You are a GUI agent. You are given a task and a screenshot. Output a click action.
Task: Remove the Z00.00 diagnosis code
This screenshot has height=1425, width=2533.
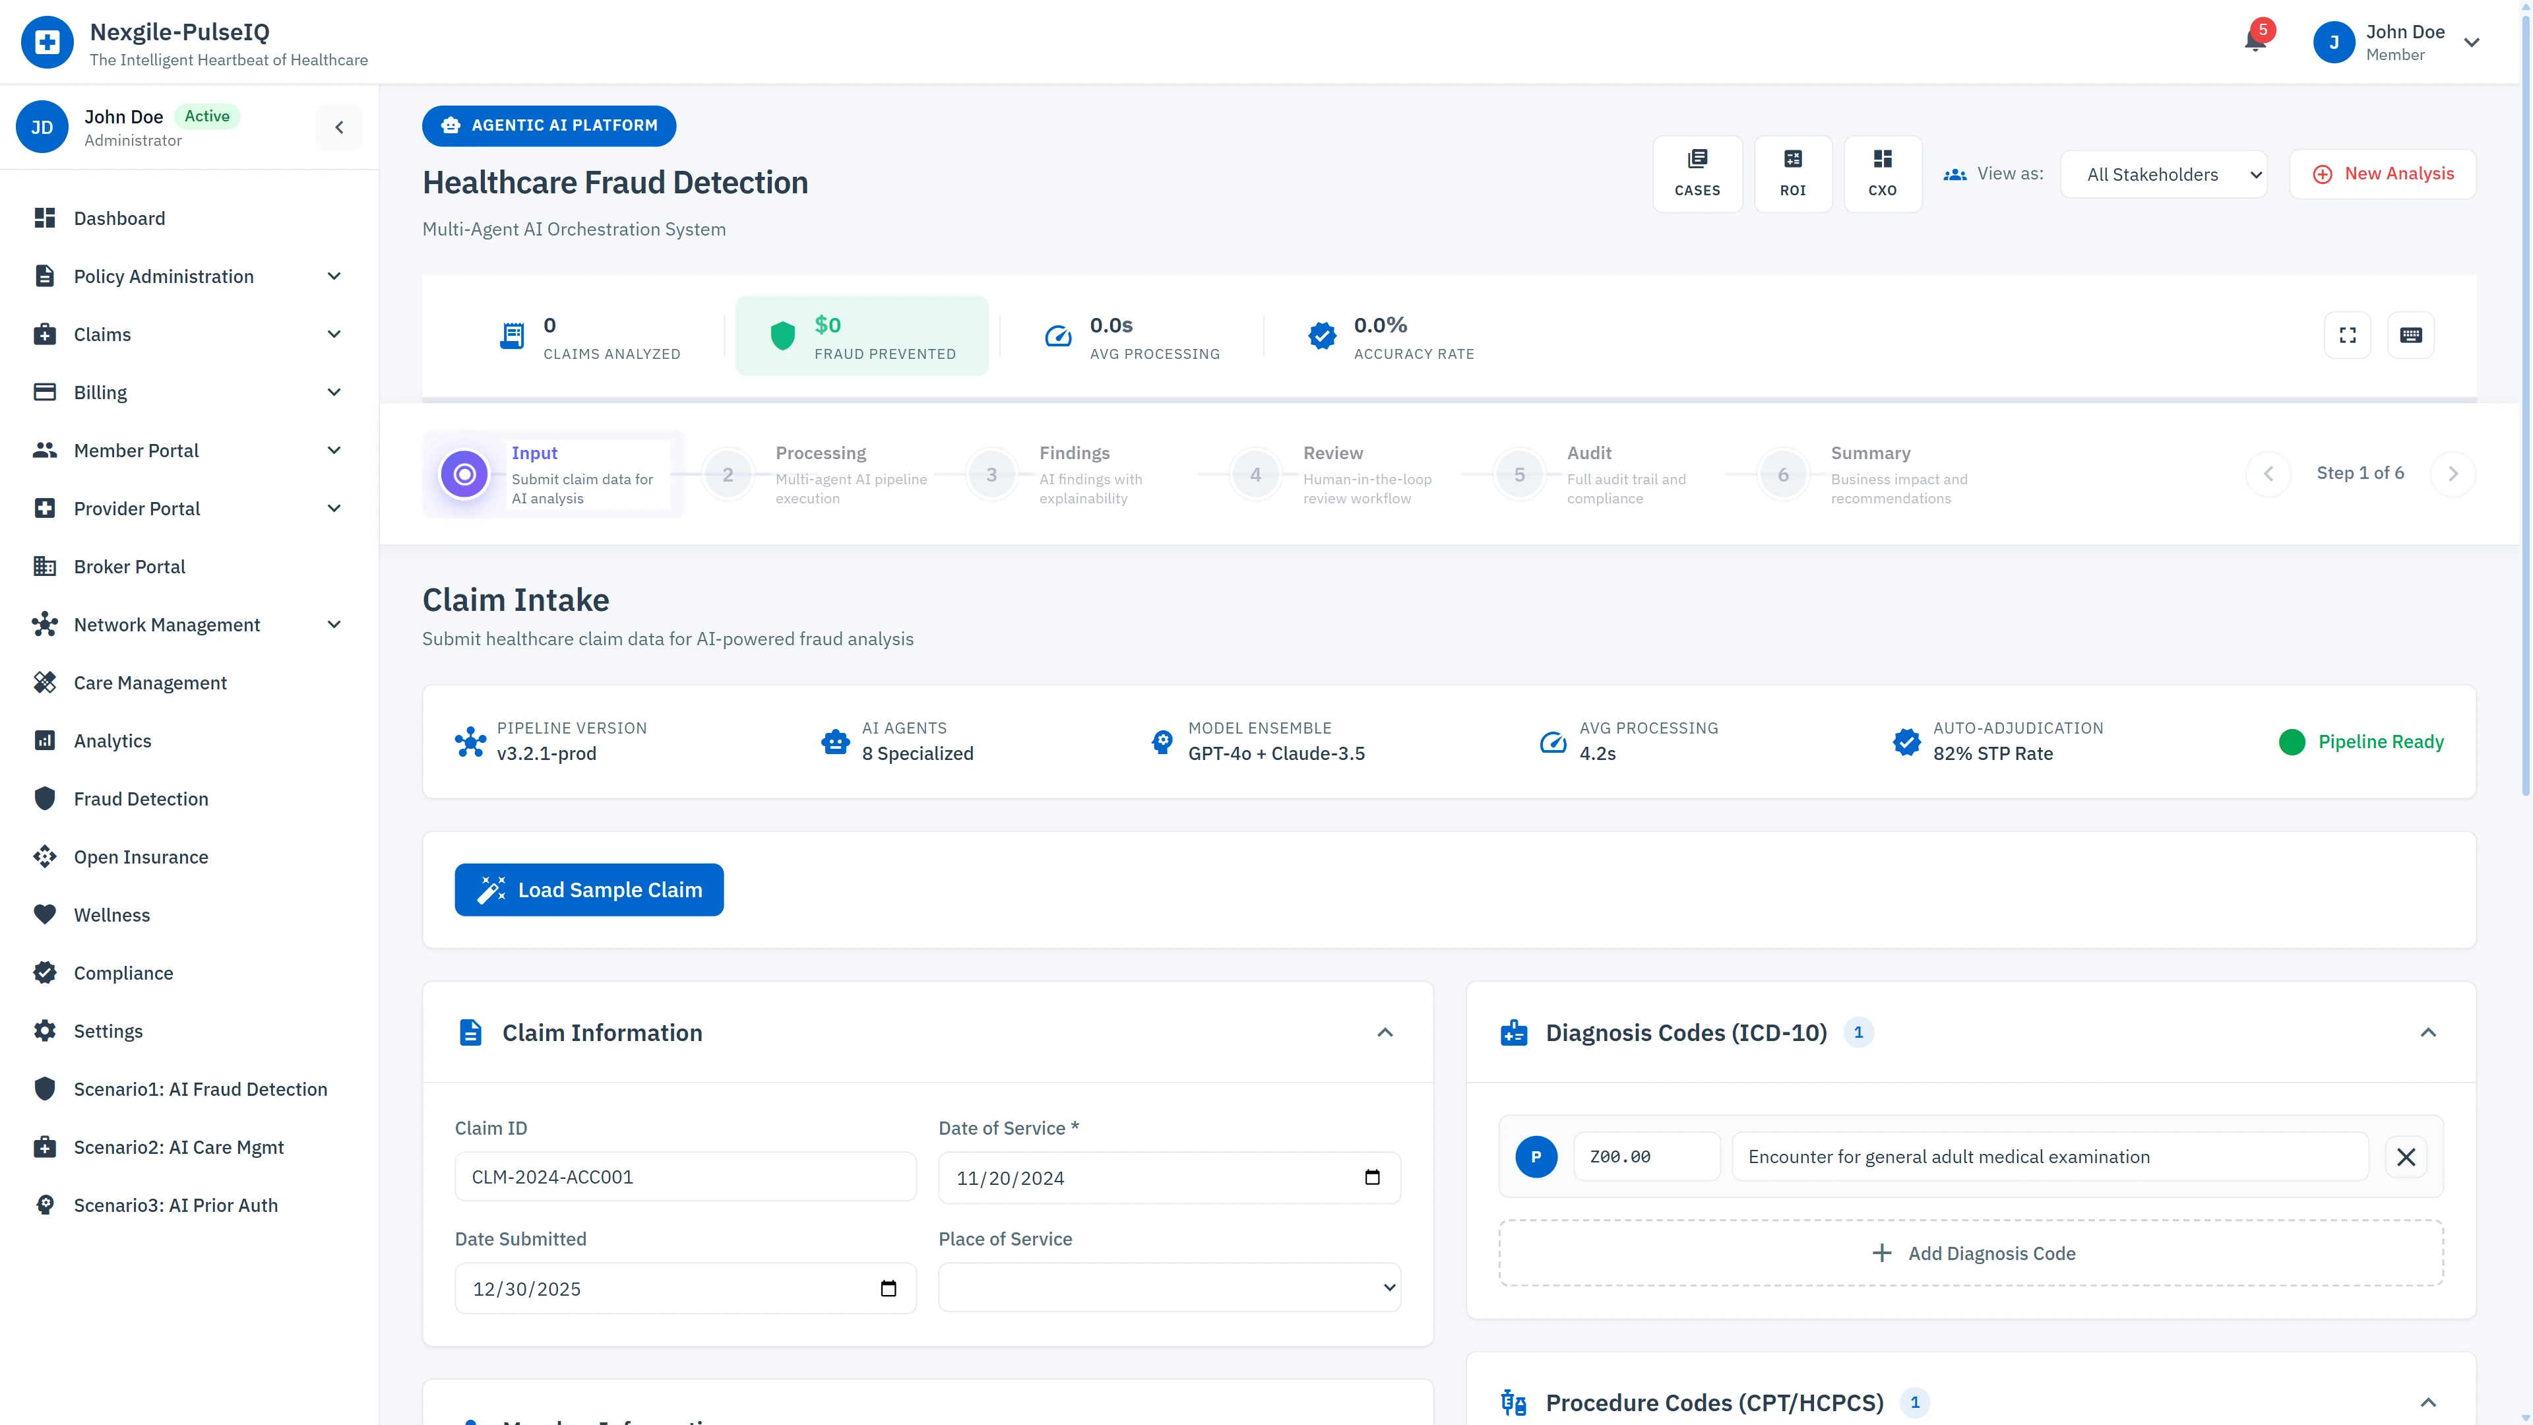[2406, 1156]
